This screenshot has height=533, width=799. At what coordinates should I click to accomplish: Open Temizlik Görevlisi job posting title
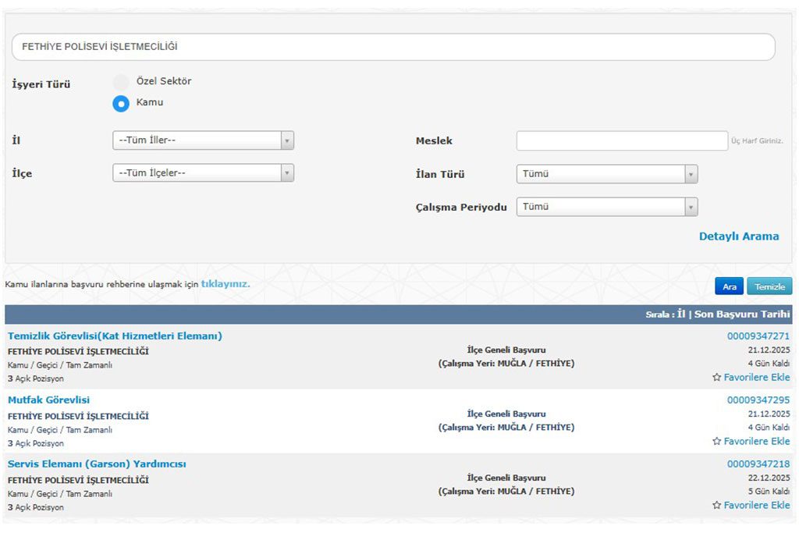coord(115,336)
